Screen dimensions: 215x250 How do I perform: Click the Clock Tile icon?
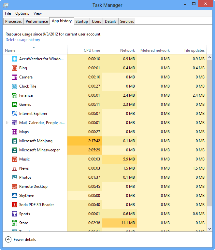point(15,86)
